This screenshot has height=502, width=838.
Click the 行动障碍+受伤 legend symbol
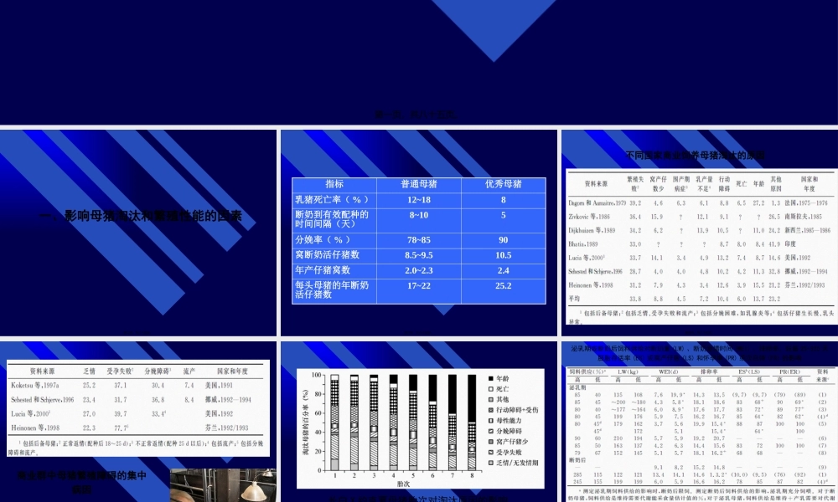click(x=491, y=410)
